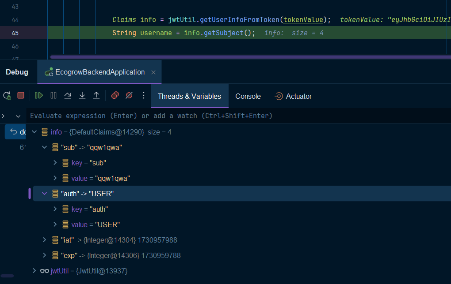Screen dimensions: 451x284
Task: Select the info = {DefaultClaims@14290} row
Action: coord(241,132)
